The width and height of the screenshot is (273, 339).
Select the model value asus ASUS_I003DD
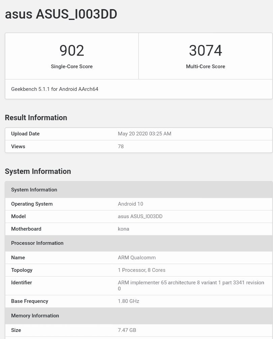(x=140, y=216)
